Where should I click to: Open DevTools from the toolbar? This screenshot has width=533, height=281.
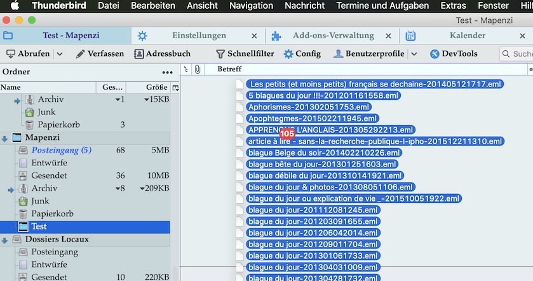click(454, 54)
